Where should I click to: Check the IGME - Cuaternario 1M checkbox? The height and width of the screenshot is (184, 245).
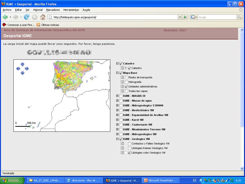click(121, 125)
